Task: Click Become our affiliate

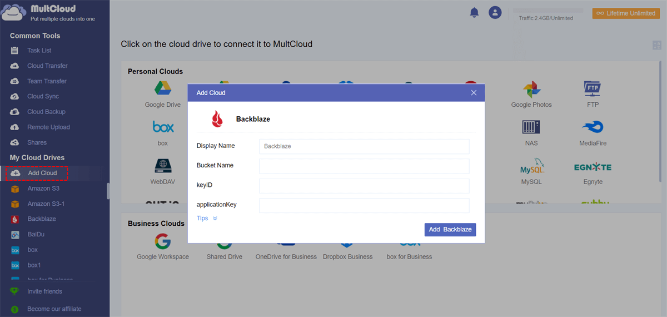Action: (x=54, y=309)
